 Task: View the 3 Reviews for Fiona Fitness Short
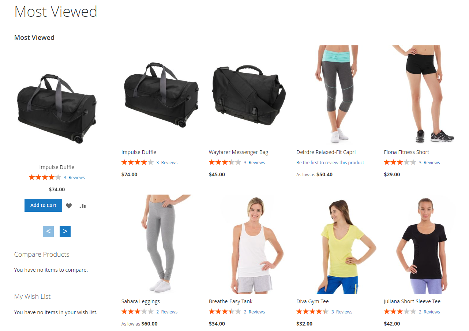[429, 163]
